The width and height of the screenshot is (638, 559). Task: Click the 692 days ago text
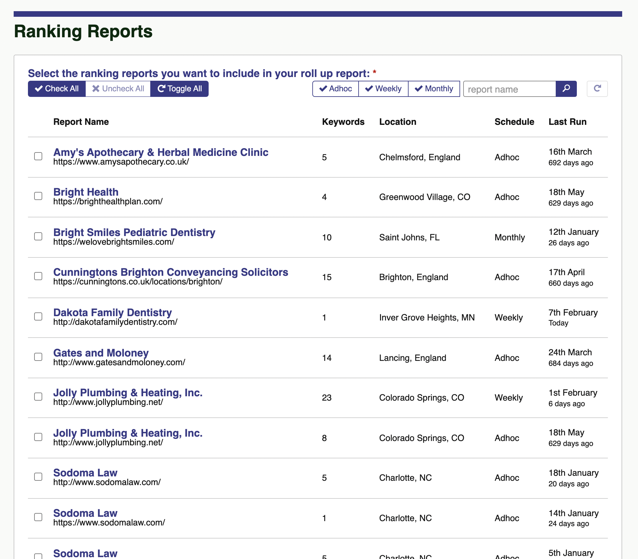(x=571, y=163)
